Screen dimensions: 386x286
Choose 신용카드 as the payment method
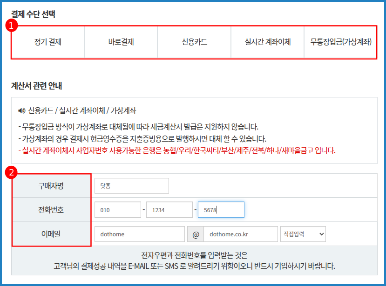(195, 42)
